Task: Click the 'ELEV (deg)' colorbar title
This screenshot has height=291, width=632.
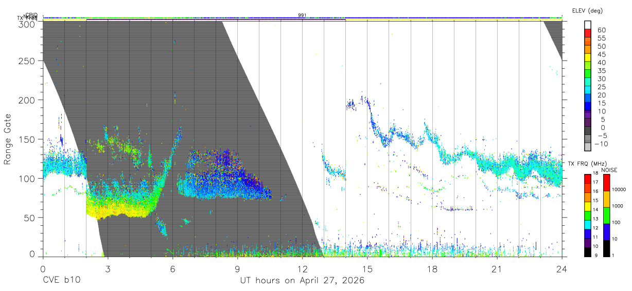Action: tap(587, 10)
